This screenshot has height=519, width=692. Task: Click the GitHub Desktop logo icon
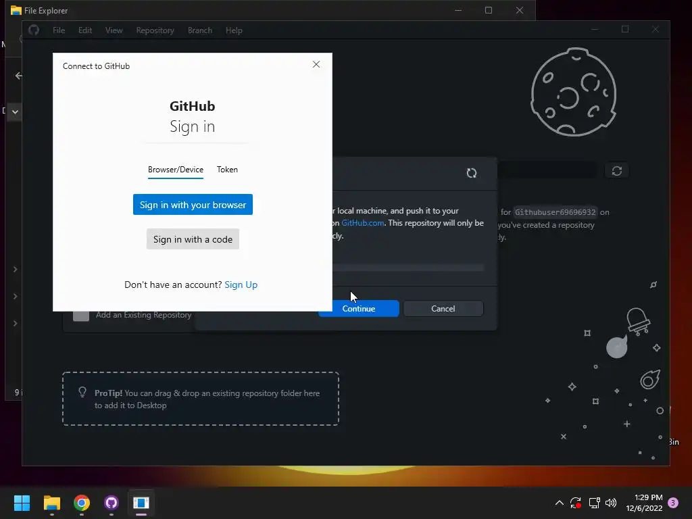click(34, 30)
